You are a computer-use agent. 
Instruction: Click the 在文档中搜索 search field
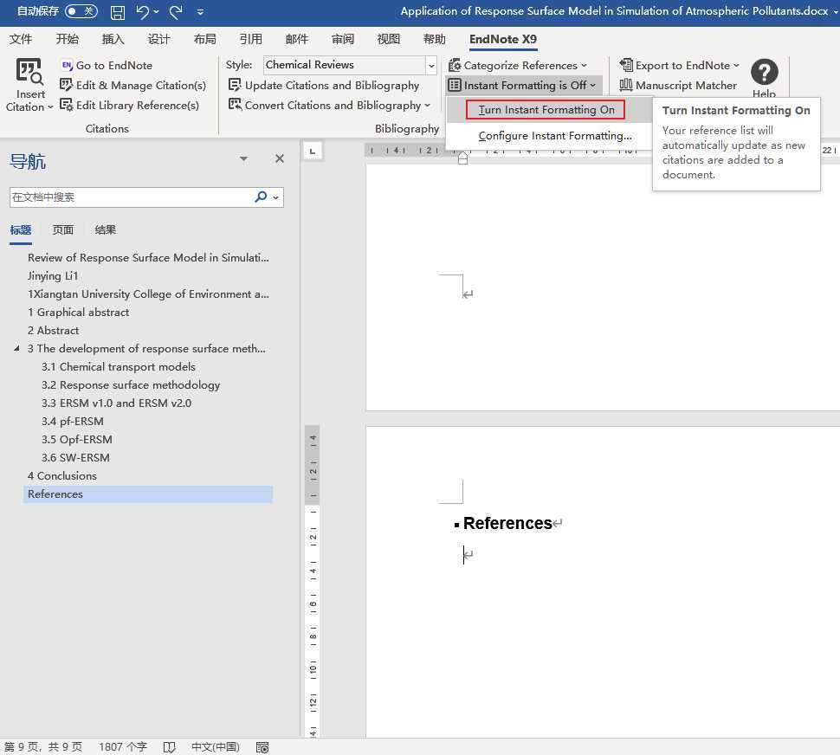pos(132,197)
